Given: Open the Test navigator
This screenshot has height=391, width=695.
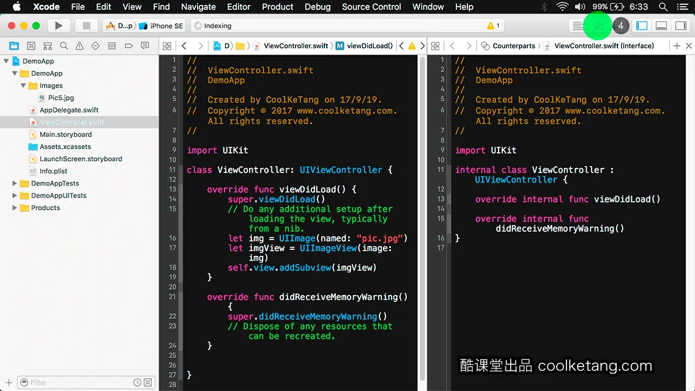Looking at the screenshot, I should point(95,46).
